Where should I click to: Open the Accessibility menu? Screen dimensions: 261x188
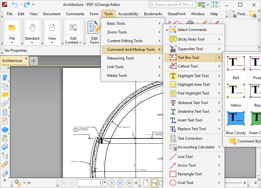point(128,14)
